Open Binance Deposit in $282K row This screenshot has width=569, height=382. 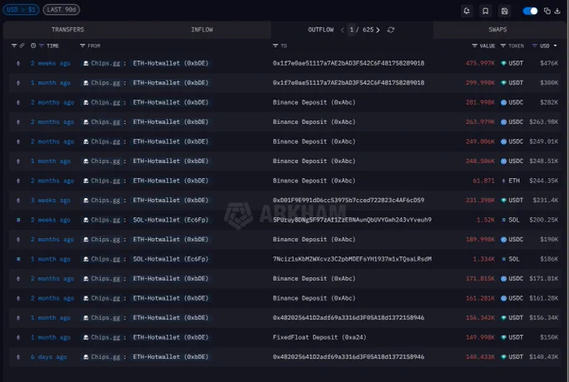(x=314, y=102)
